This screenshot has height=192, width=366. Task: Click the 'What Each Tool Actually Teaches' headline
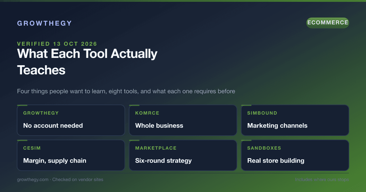[87, 62]
